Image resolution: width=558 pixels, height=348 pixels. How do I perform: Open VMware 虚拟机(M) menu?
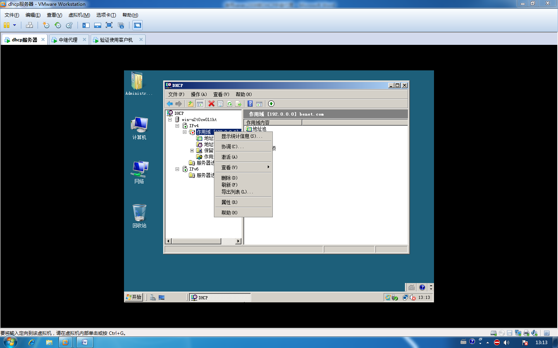79,15
